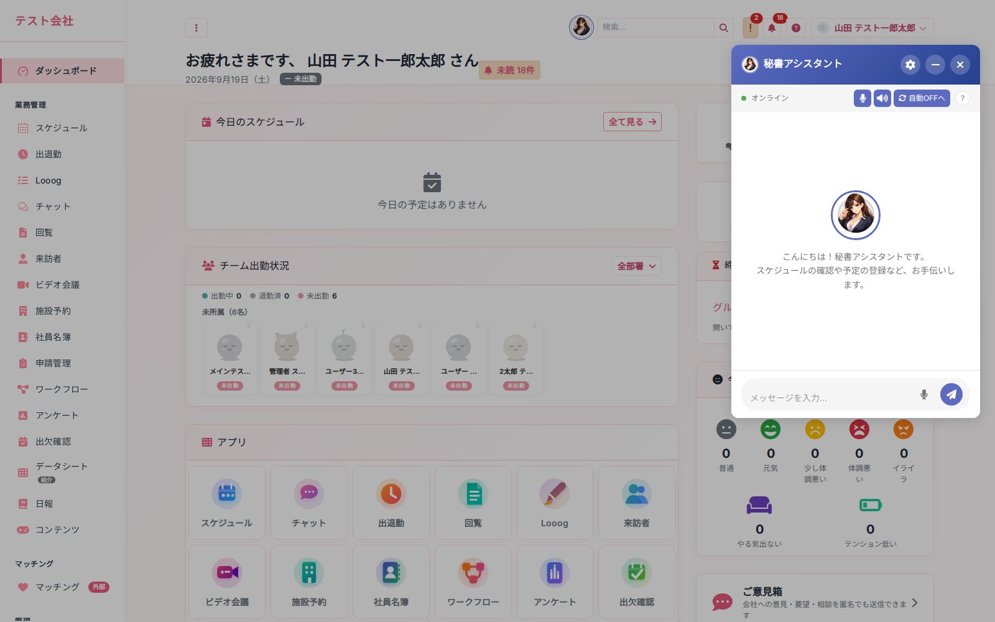
Task: Open ダッシュボード in sidebar
Action: [x=62, y=71]
